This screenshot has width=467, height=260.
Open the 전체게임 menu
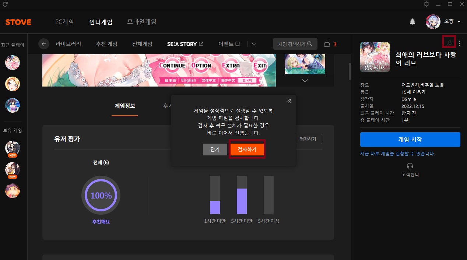tap(142, 44)
